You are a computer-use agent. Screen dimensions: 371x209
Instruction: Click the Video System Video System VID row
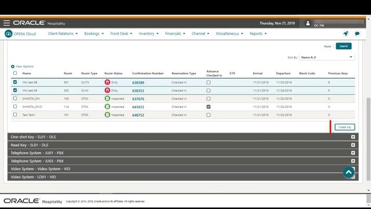click(183, 169)
